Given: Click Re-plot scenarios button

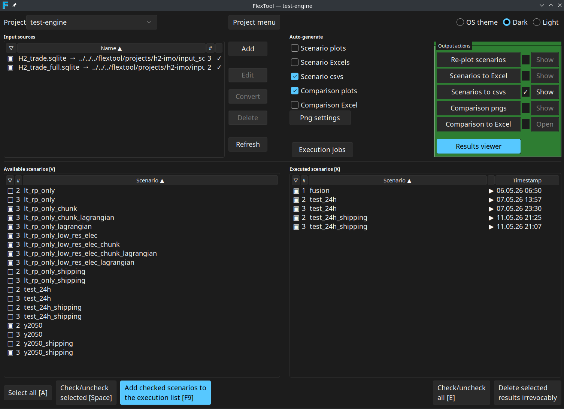Looking at the screenshot, I should [479, 60].
